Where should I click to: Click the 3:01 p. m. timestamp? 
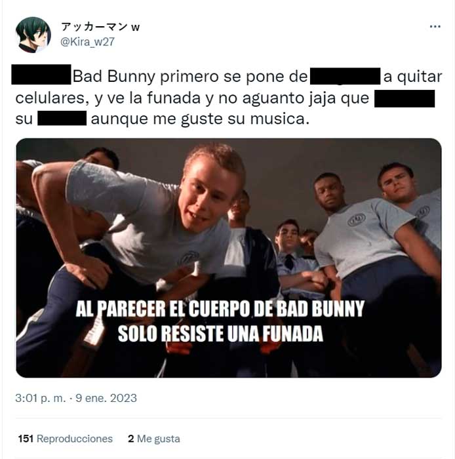point(41,399)
